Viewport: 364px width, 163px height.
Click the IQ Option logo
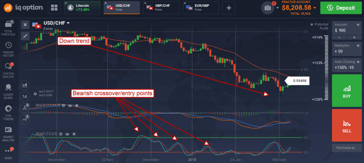[x=23, y=7]
